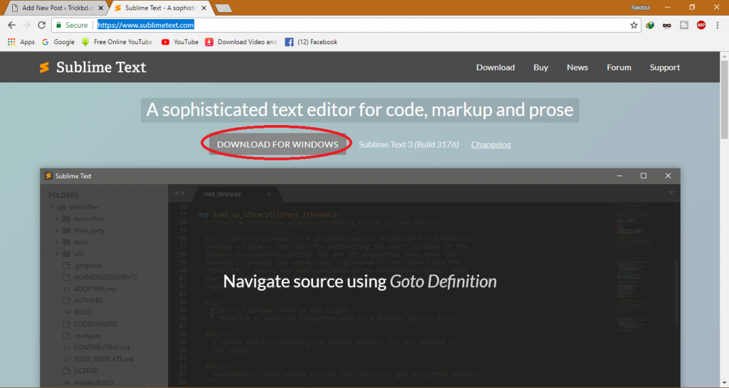Viewport: 729px width, 388px height.
Task: Select the ACKNOWLEDGMENTS file
Action: 105,277
